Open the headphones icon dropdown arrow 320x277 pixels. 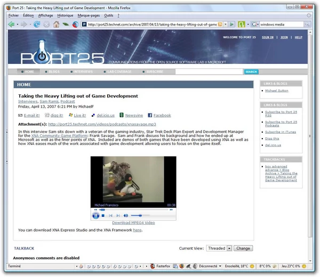[x=248, y=25]
